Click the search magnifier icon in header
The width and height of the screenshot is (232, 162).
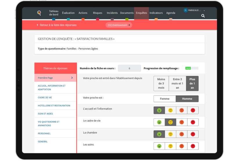click(203, 16)
